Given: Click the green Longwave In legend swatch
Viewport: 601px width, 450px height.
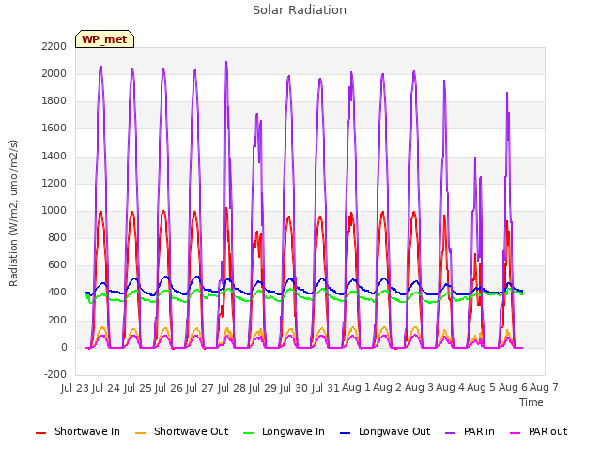Looking at the screenshot, I should pyautogui.click(x=249, y=433).
